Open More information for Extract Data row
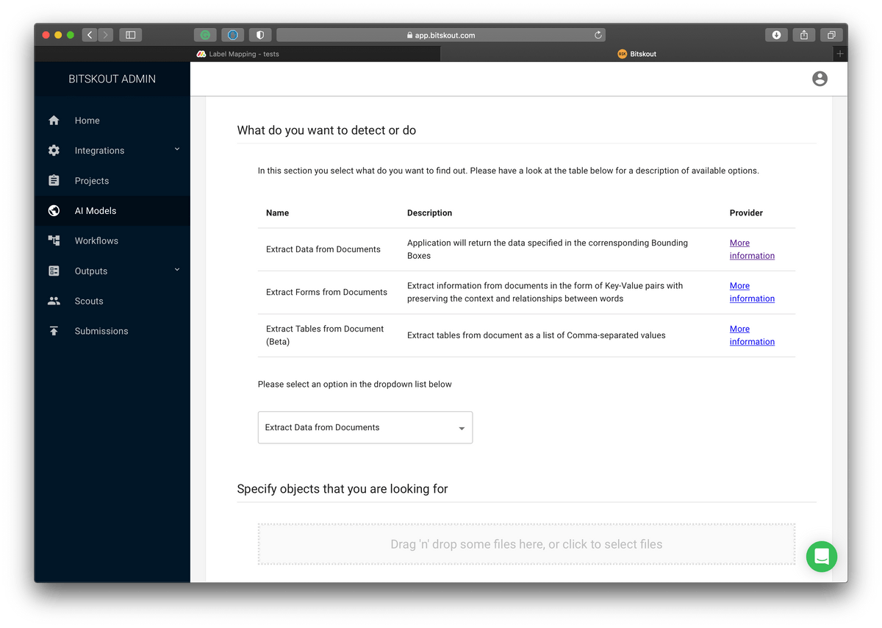Image resolution: width=882 pixels, height=628 pixels. tap(752, 249)
